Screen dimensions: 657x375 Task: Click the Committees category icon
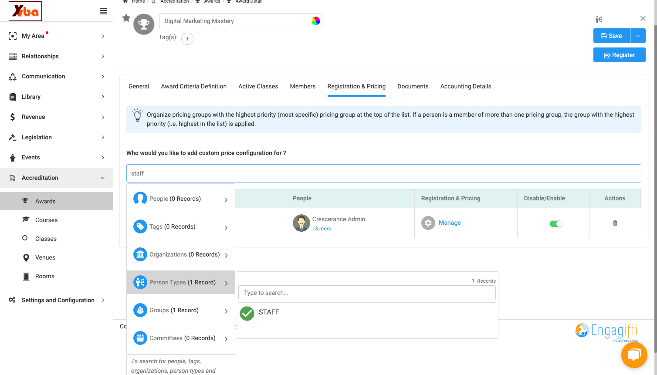click(x=140, y=338)
